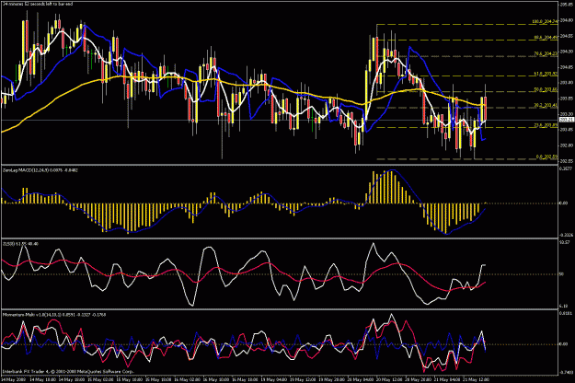
Task: Select the RSI indicator label with values
Action: tap(20, 244)
